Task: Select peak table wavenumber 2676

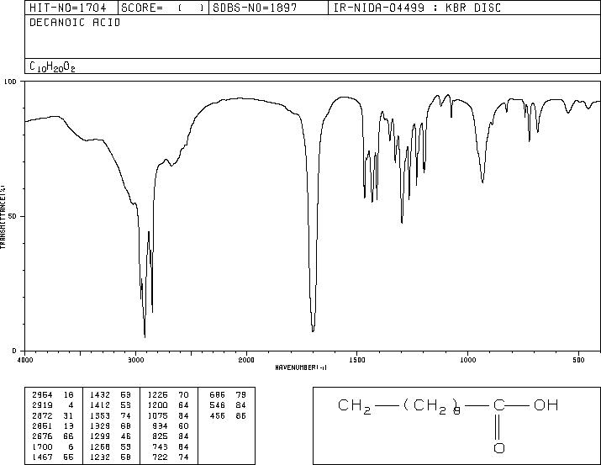Action: pos(42,436)
